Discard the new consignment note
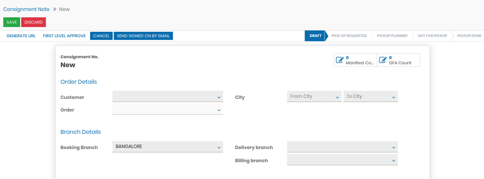This screenshot has height=179, width=484. (33, 22)
